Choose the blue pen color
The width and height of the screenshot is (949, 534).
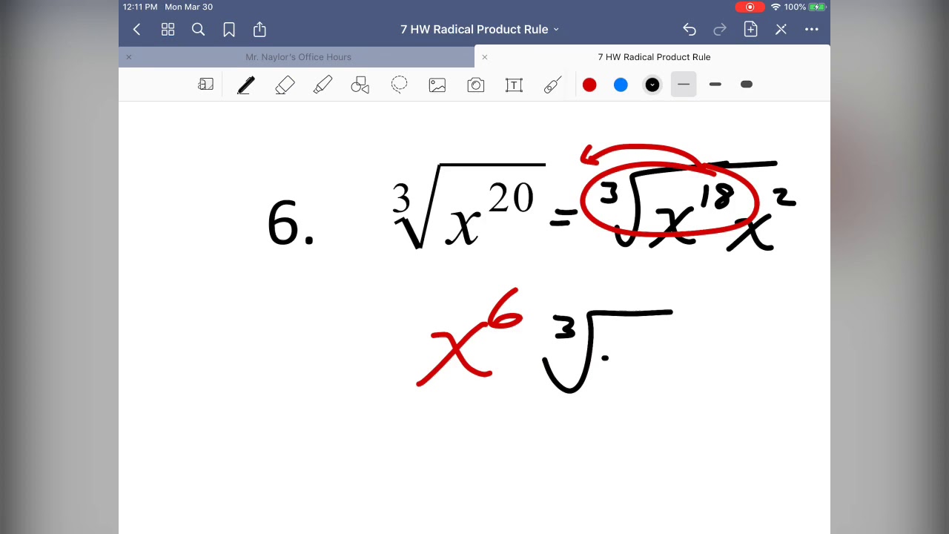click(x=621, y=85)
